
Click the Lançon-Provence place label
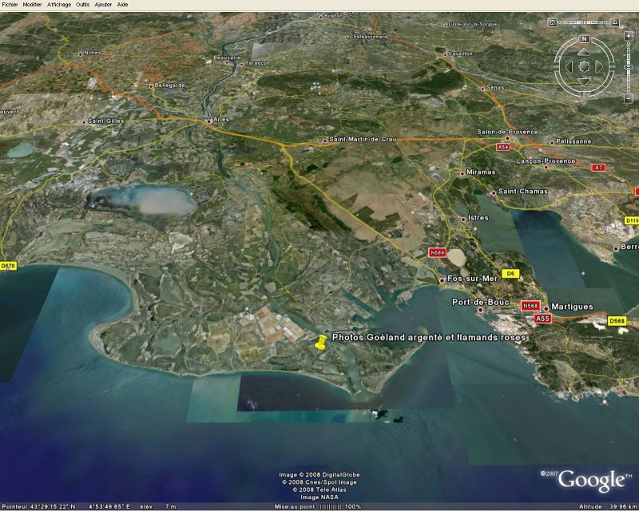pos(546,161)
